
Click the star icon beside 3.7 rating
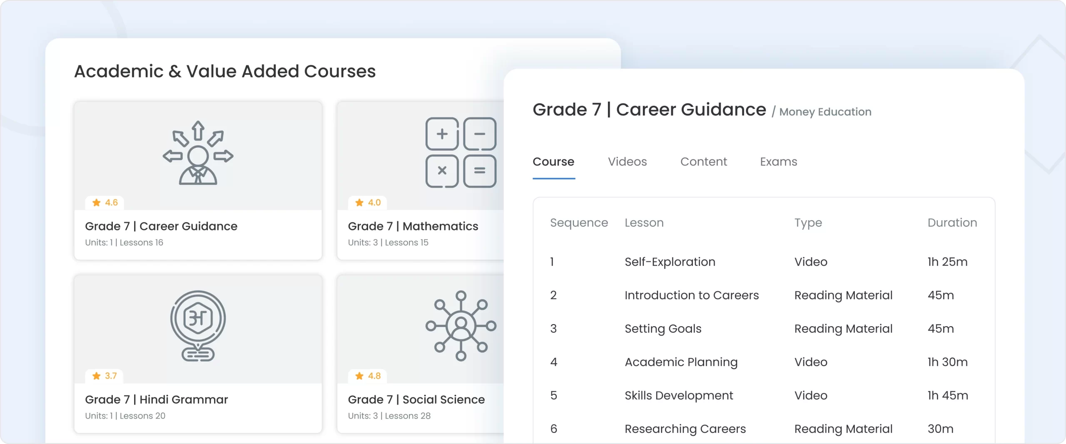(97, 376)
